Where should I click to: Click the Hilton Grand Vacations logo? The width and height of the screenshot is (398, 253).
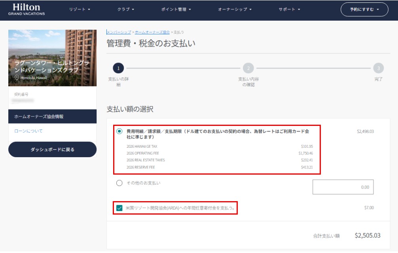click(x=27, y=10)
